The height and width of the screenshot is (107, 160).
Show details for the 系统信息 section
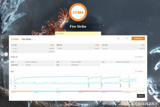(139, 57)
